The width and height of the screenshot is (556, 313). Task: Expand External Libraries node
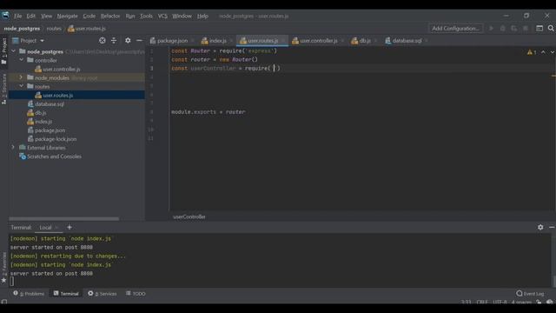pyautogui.click(x=13, y=148)
